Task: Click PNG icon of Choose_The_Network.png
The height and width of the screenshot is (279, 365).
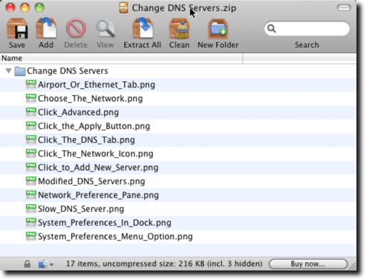Action: (x=31, y=98)
